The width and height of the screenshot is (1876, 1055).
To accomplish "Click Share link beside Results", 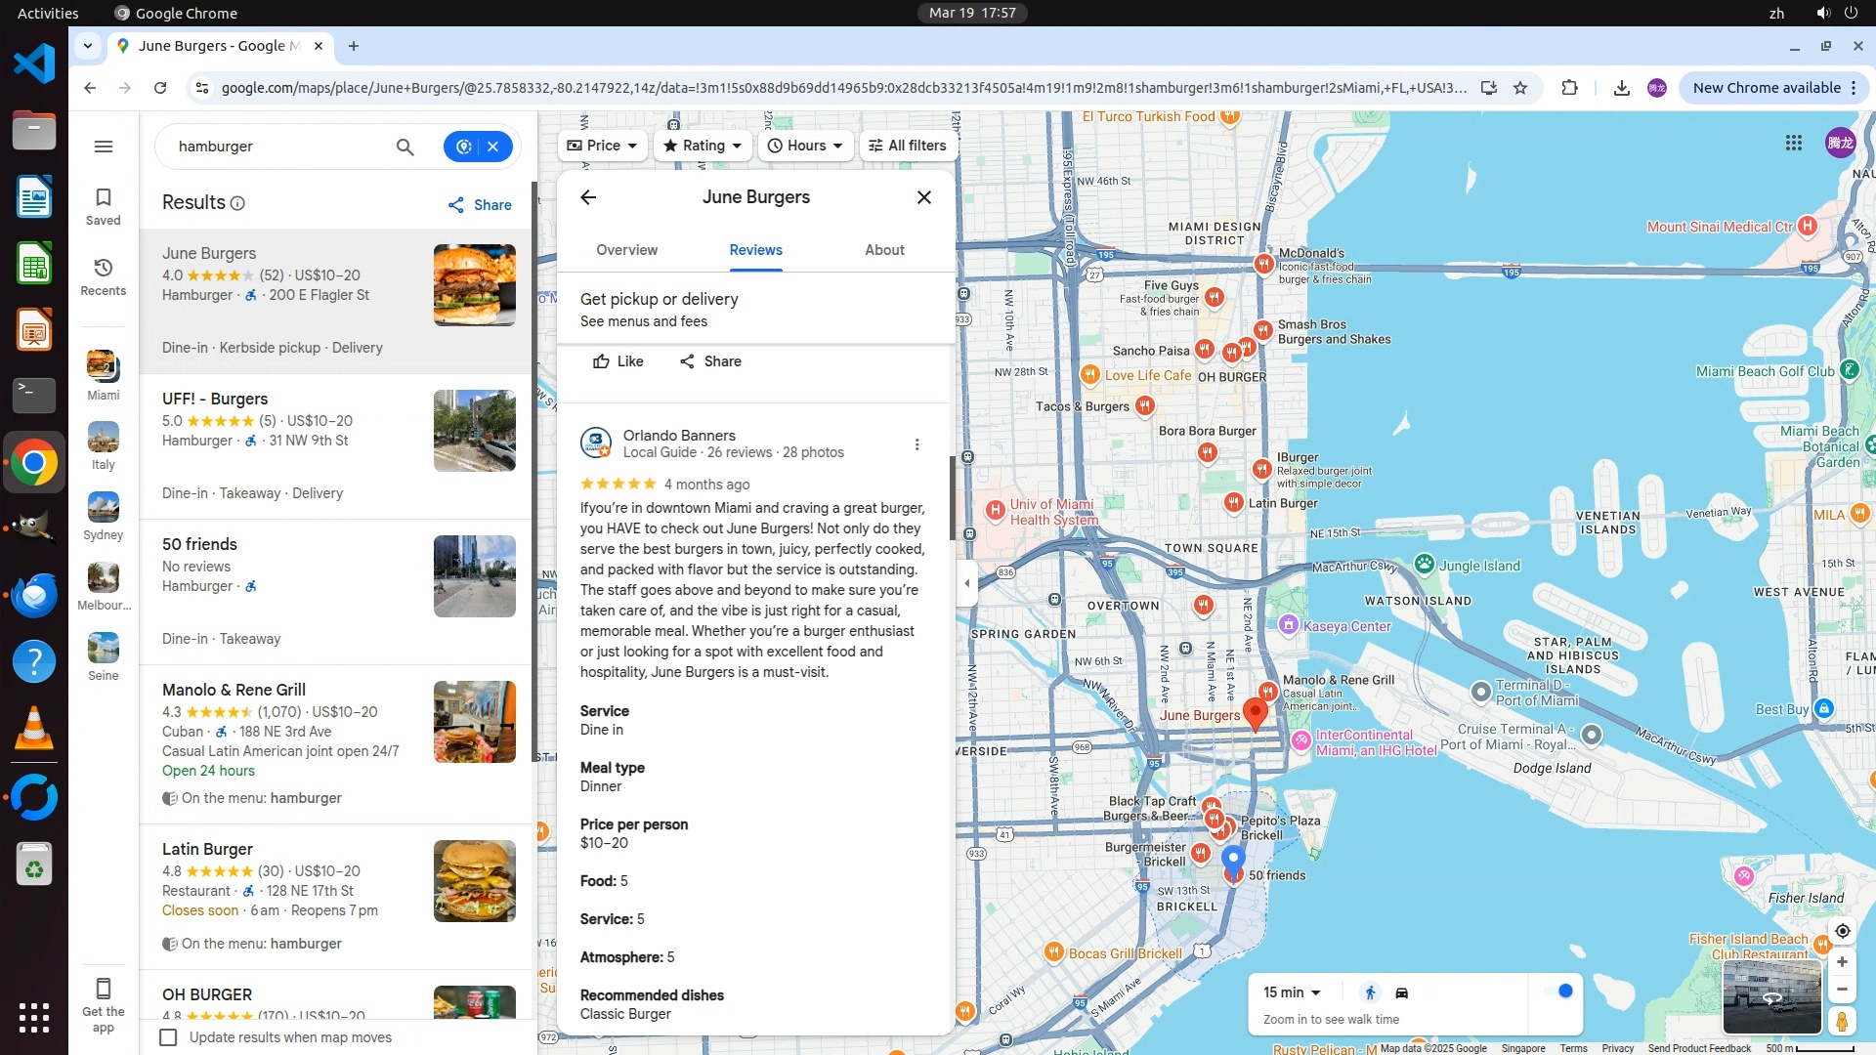I will point(480,205).
